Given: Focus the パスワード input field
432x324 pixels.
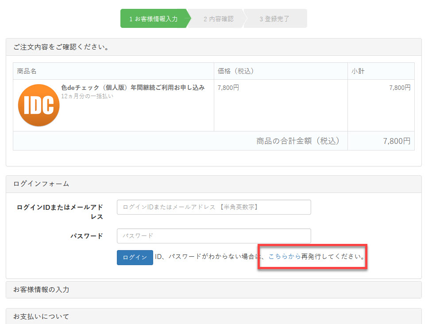Looking at the screenshot, I should [x=214, y=235].
